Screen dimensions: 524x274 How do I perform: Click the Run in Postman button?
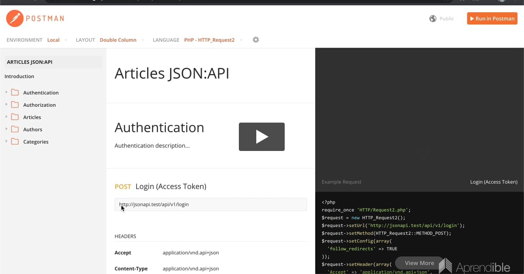click(x=492, y=18)
